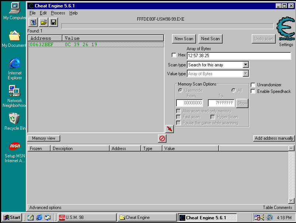Click the Type column header

pyautogui.click(x=151, y=149)
